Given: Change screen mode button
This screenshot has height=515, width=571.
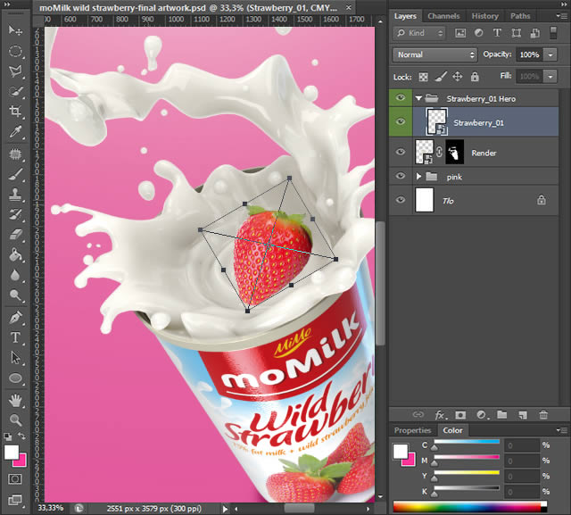Looking at the screenshot, I should [x=15, y=500].
